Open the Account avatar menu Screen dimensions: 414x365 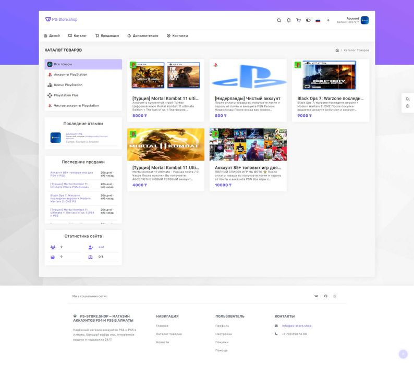[x=364, y=20]
